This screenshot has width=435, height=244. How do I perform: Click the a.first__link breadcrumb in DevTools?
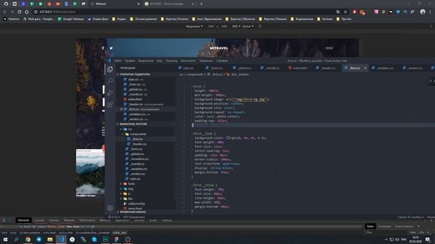pos(120,232)
